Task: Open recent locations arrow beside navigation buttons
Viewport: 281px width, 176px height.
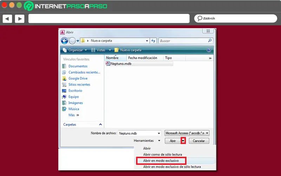Action: (x=78, y=41)
